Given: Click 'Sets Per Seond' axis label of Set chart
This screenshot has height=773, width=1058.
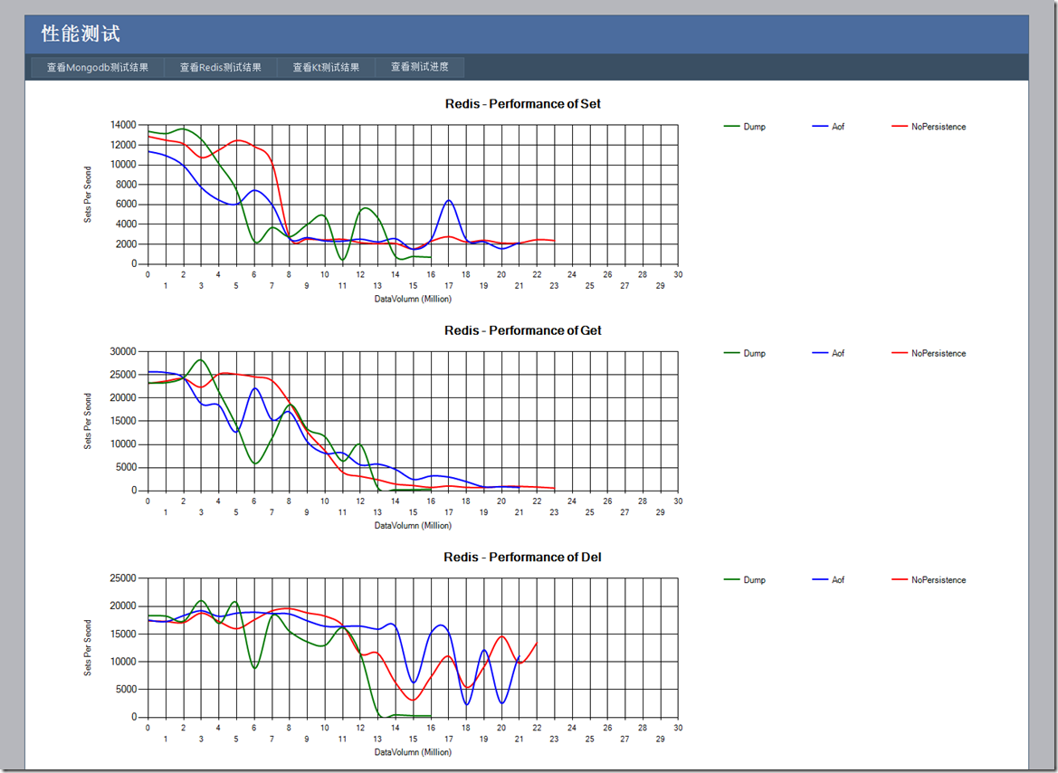Looking at the screenshot, I should [88, 195].
